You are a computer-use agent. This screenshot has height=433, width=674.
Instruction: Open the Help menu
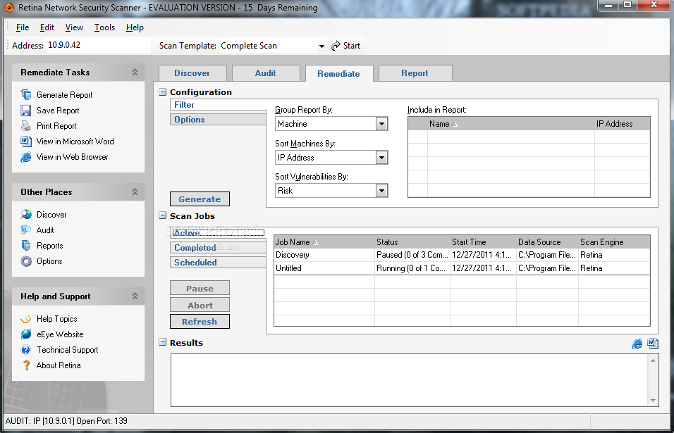[x=135, y=27]
